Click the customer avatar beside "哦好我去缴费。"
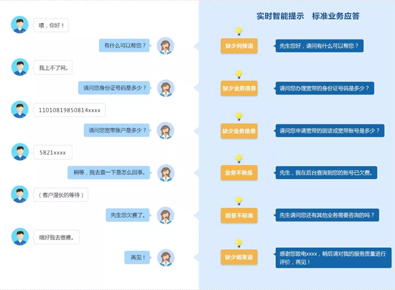 point(20,237)
